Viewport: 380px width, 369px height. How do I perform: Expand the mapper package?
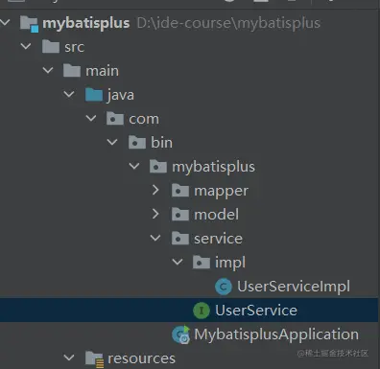point(155,190)
